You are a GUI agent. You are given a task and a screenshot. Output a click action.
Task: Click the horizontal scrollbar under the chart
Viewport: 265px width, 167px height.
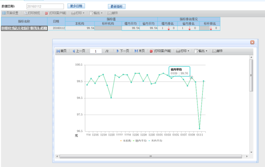click(x=151, y=156)
